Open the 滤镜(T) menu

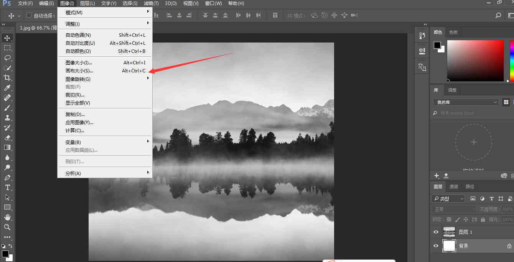[x=151, y=3]
